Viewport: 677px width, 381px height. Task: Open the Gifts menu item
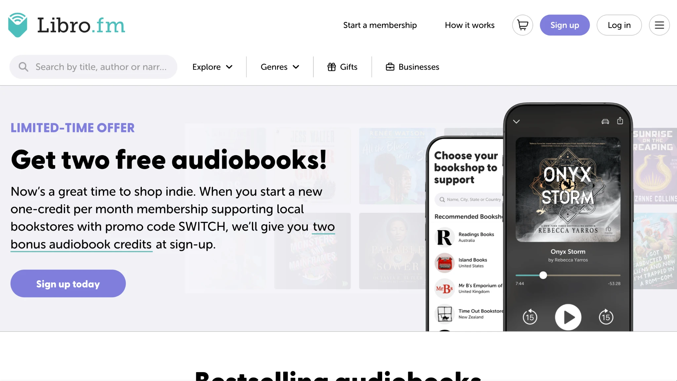tap(342, 67)
